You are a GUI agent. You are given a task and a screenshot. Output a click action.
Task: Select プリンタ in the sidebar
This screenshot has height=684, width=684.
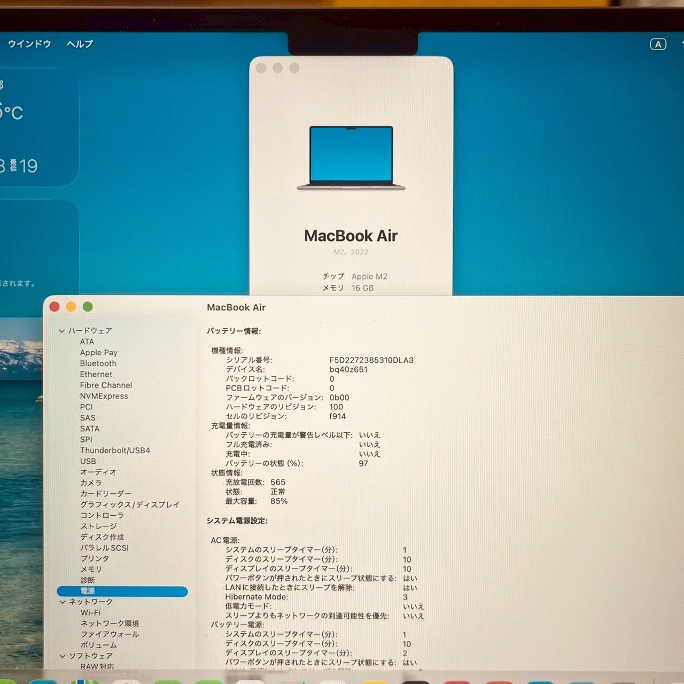click(95, 558)
